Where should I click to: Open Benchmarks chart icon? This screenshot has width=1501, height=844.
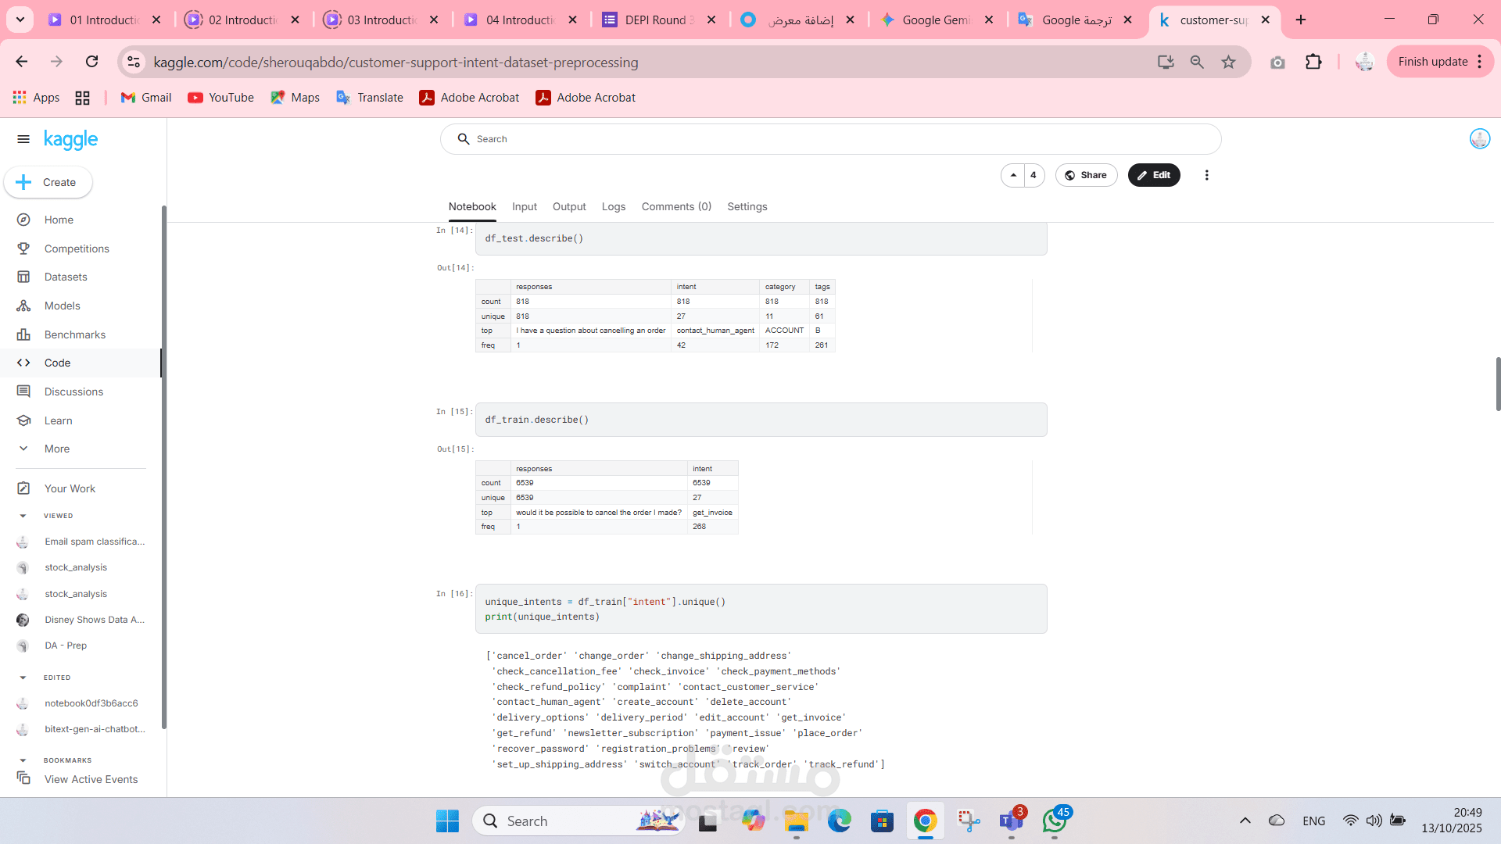23,334
